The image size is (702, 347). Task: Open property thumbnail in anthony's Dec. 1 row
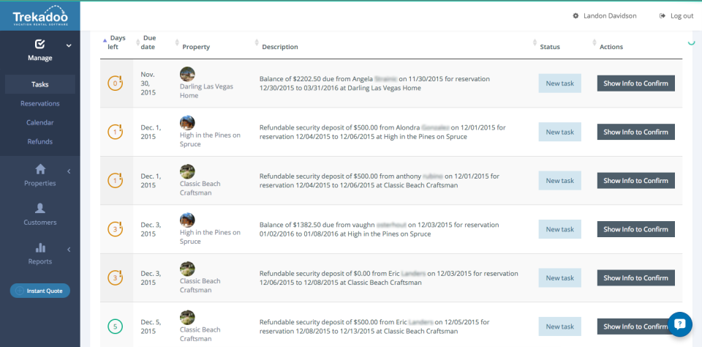[187, 172]
